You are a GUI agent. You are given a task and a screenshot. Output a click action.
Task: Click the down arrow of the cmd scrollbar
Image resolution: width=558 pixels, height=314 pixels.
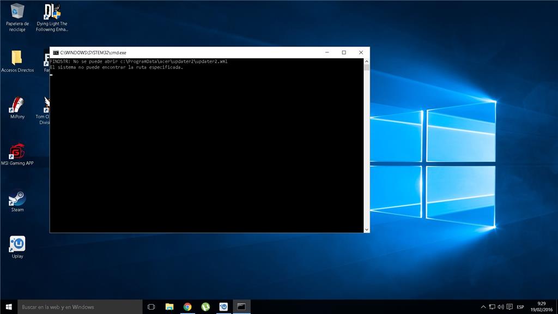pos(367,230)
